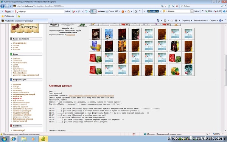
Task: Click the stop loading red X icon
Action: (x=177, y=6)
